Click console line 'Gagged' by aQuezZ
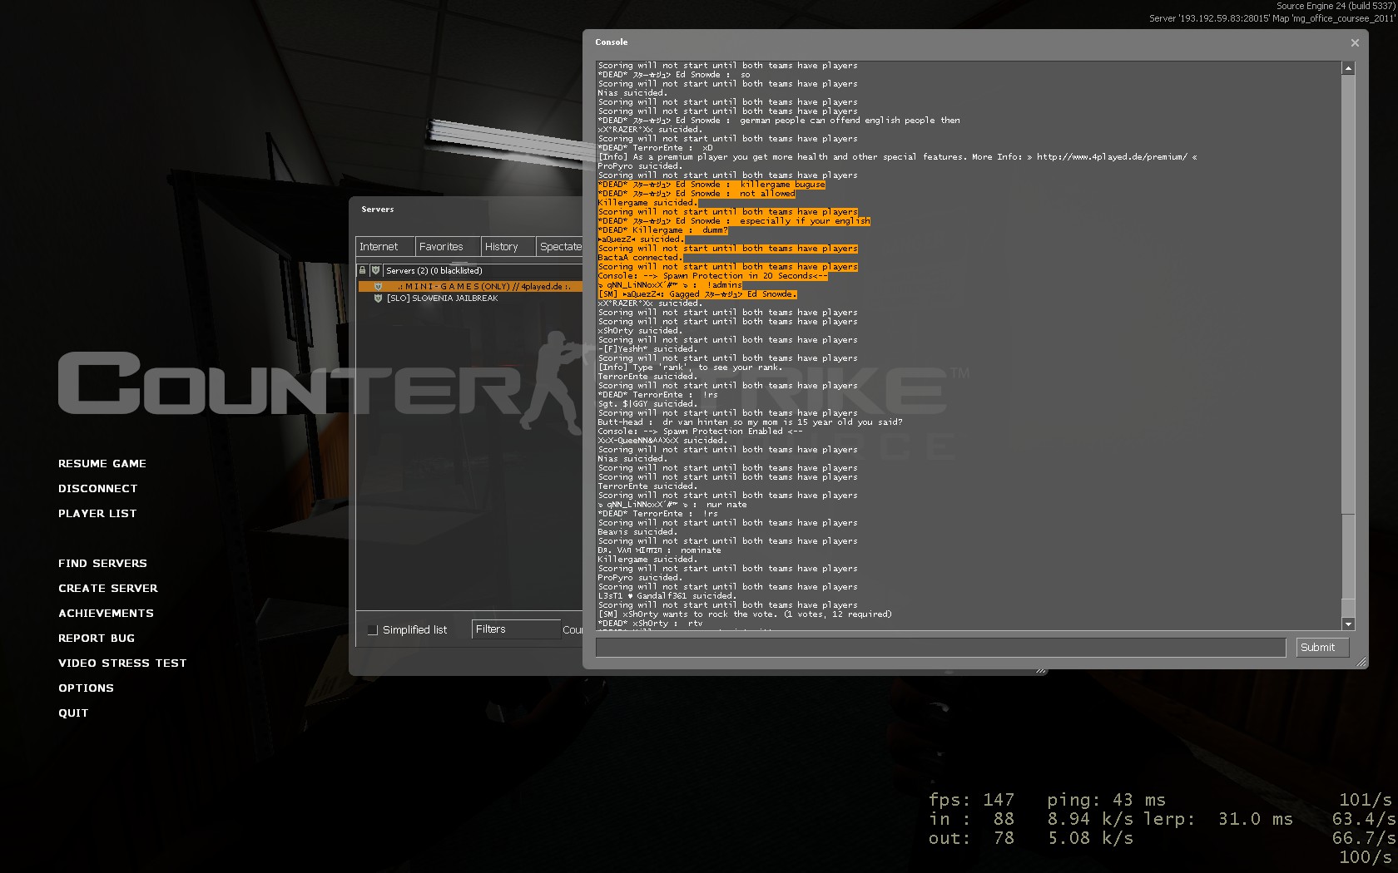This screenshot has height=873, width=1398. (697, 294)
